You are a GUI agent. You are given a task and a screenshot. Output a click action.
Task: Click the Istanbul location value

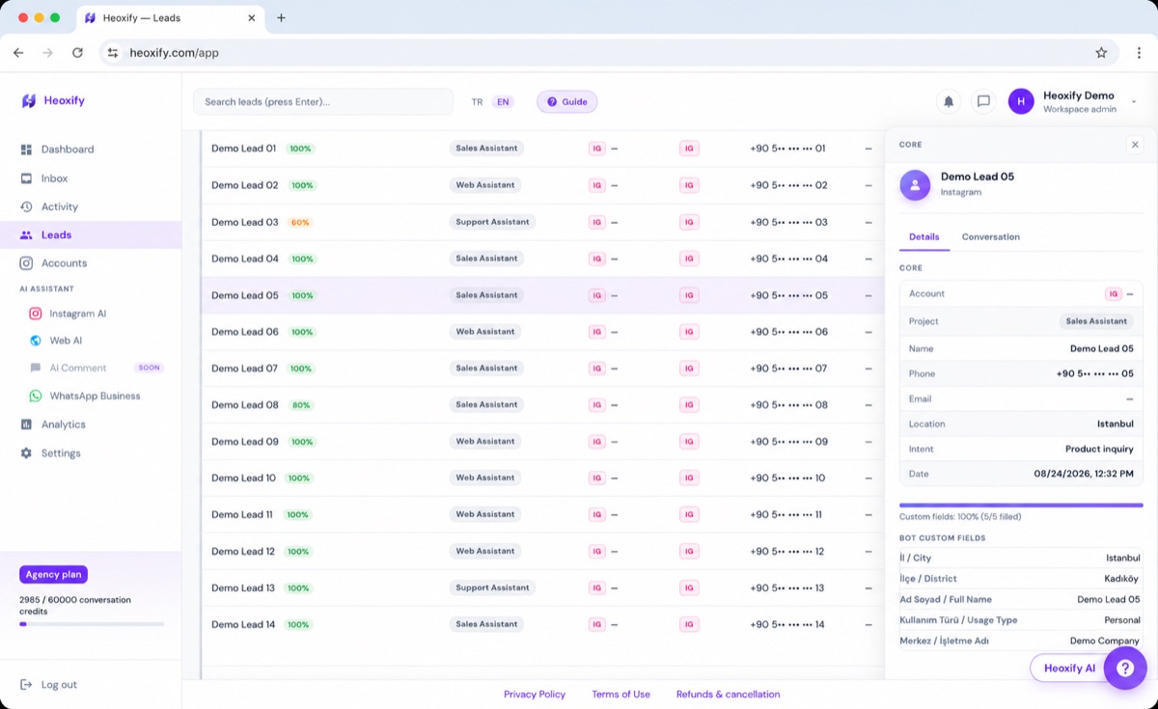[x=1115, y=424]
